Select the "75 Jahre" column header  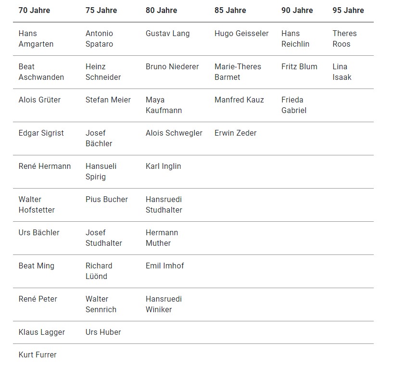[101, 10]
